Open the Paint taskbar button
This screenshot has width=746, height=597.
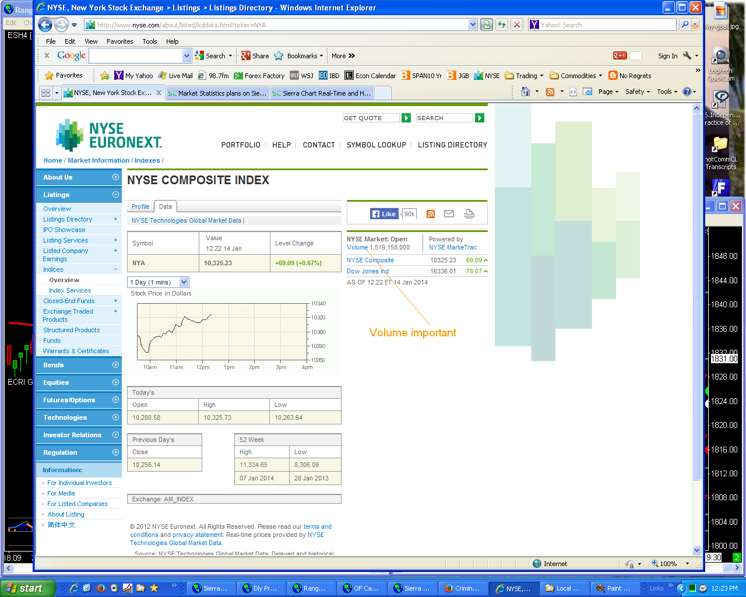[x=614, y=588]
